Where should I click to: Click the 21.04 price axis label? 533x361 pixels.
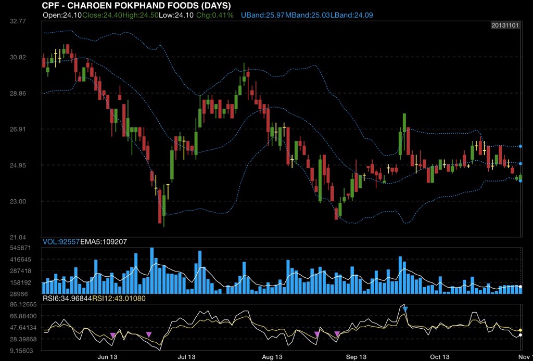tap(18, 237)
